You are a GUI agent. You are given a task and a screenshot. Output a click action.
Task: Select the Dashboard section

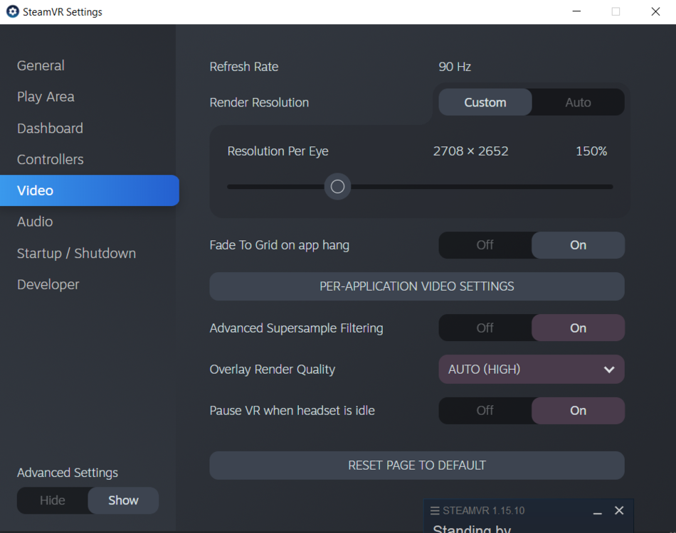coord(50,128)
